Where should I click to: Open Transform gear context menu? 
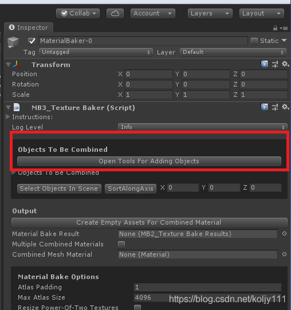(x=285, y=64)
